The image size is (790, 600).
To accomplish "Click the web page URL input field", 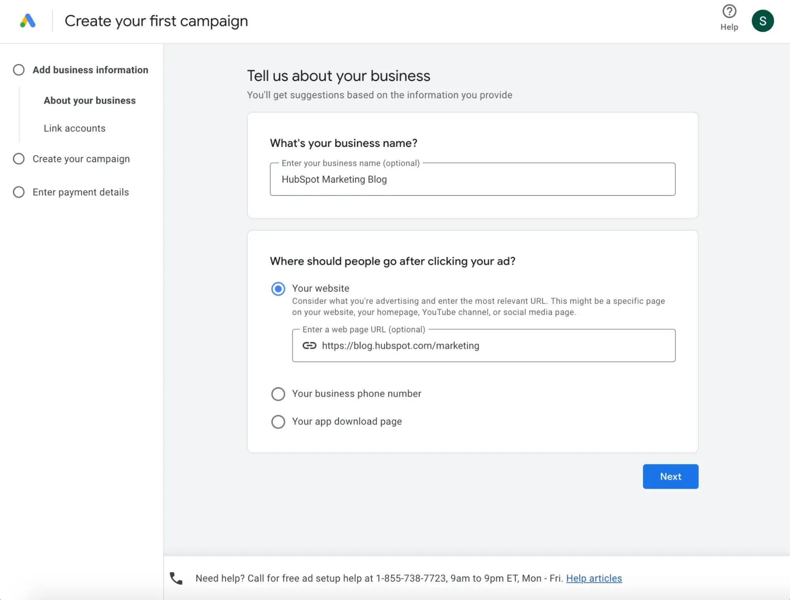I will click(x=484, y=345).
